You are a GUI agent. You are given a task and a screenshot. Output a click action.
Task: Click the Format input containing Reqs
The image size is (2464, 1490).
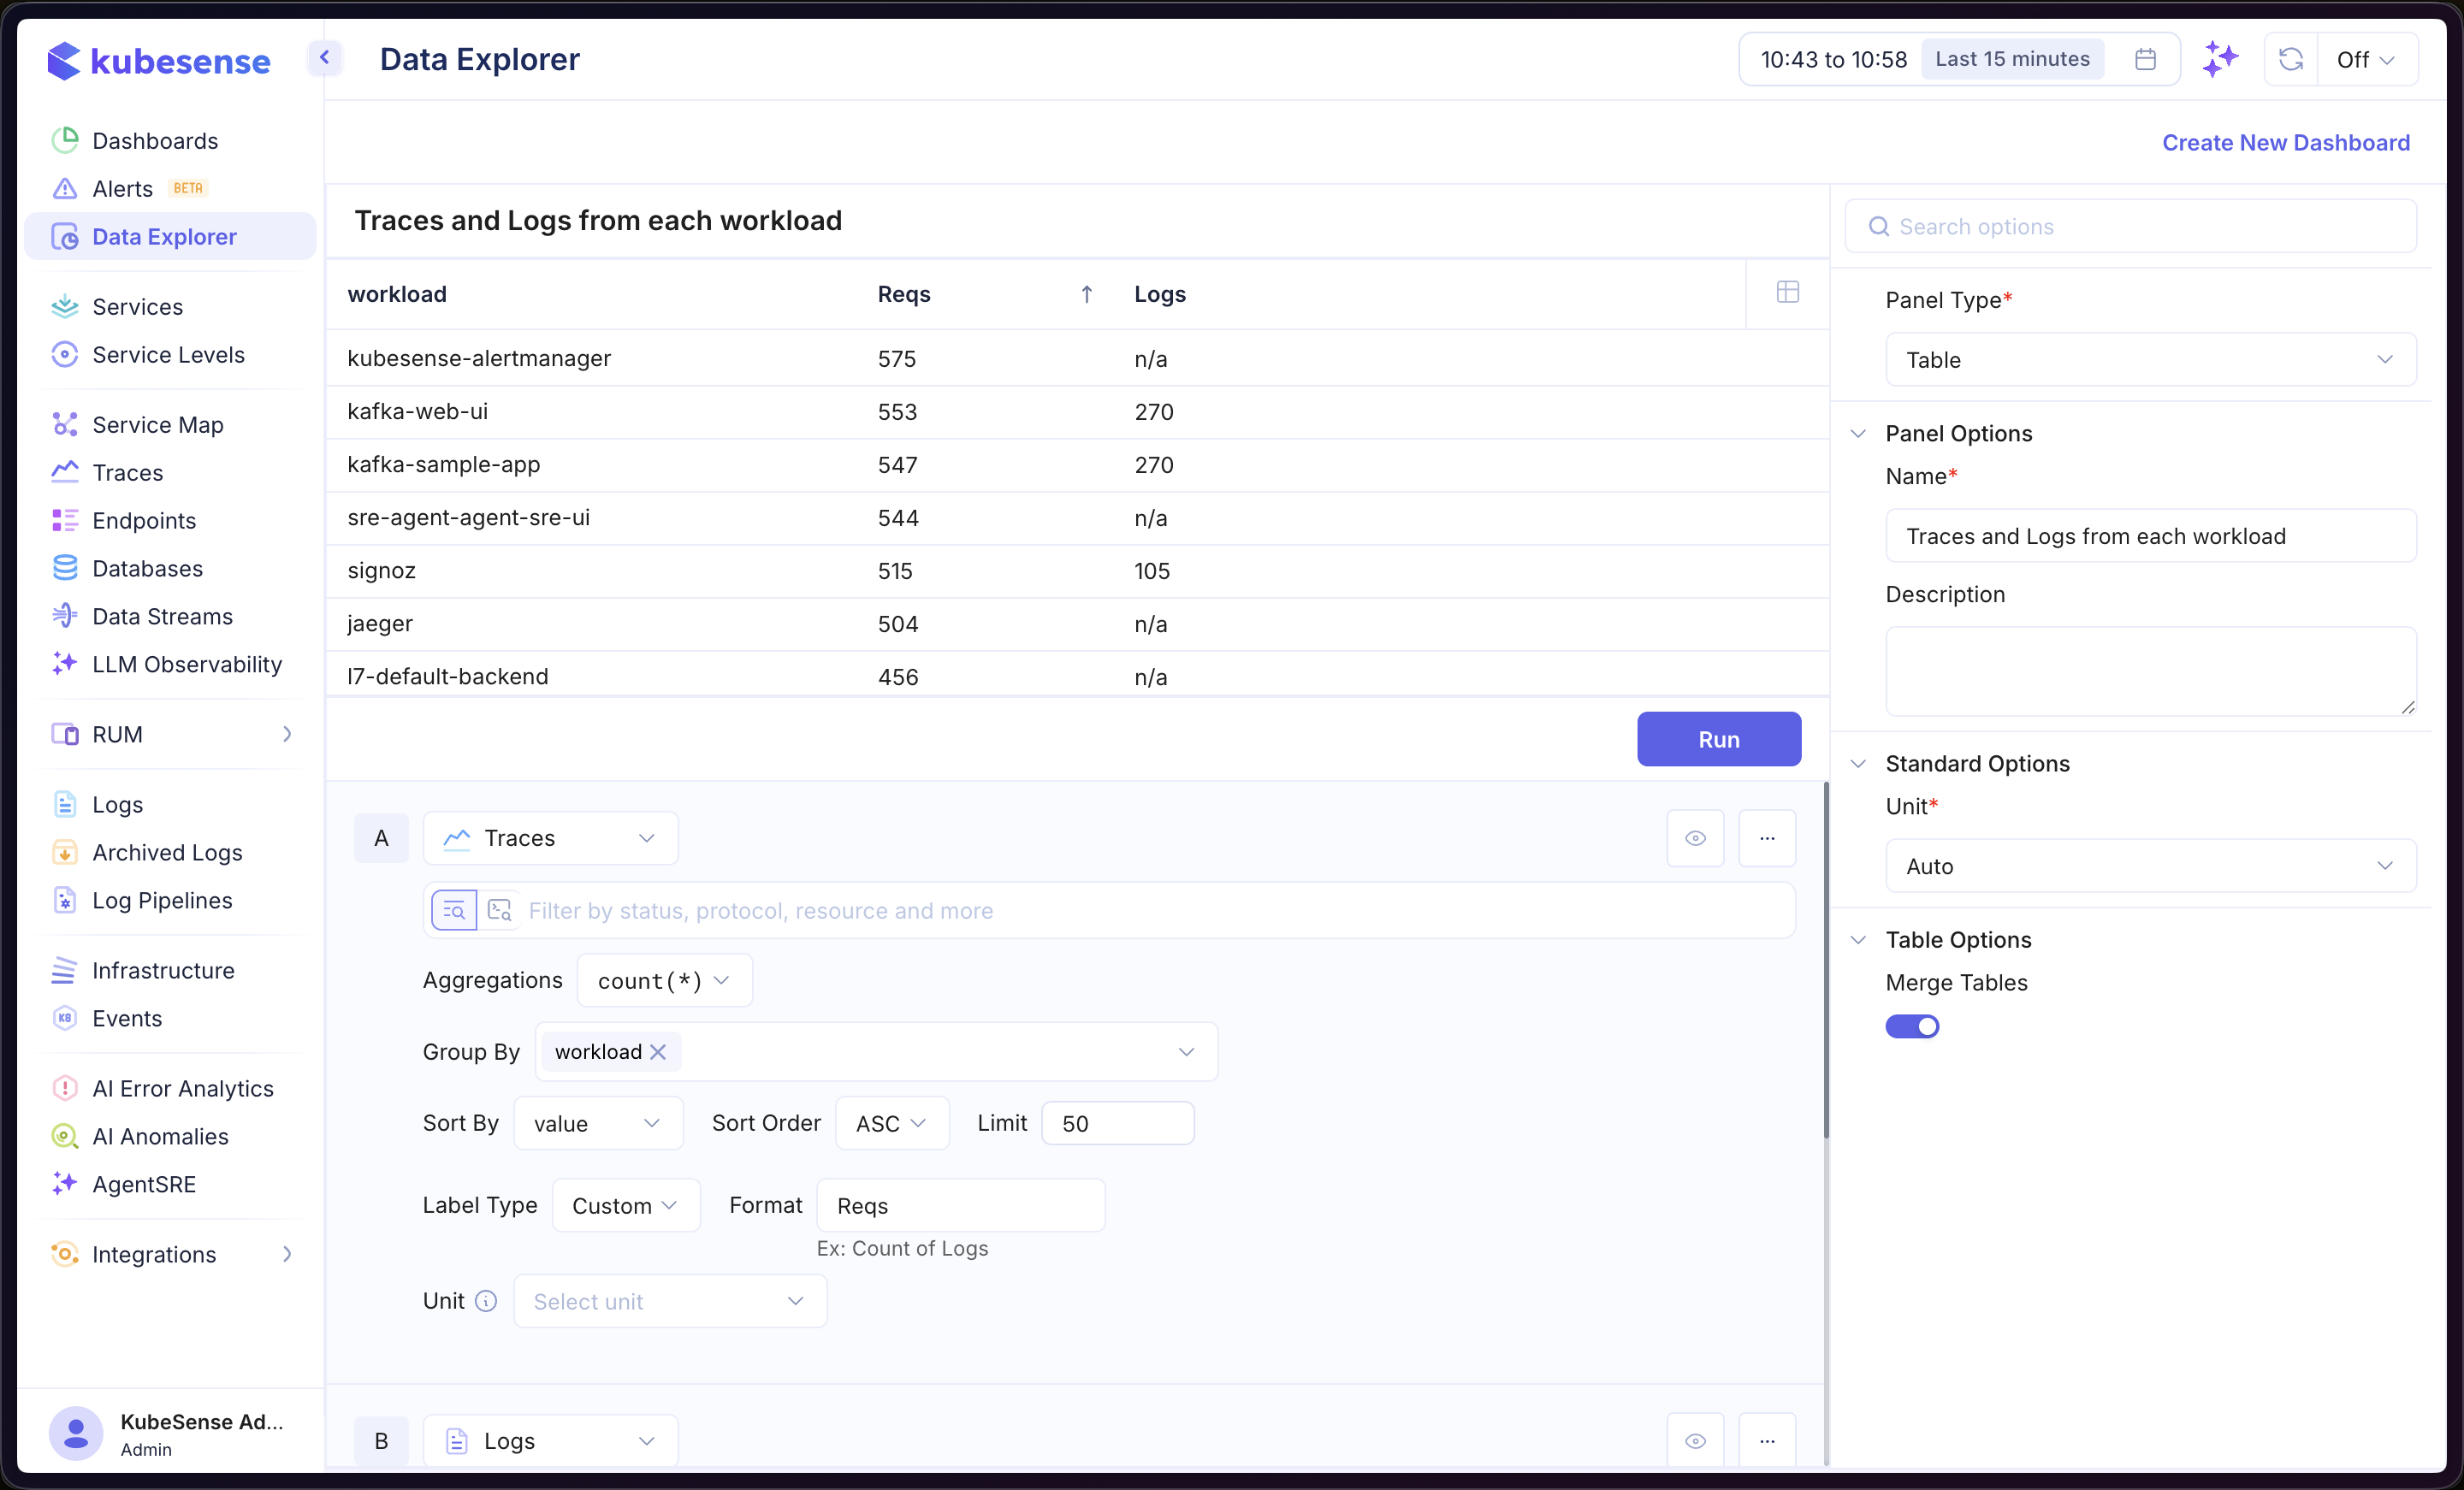(961, 1205)
